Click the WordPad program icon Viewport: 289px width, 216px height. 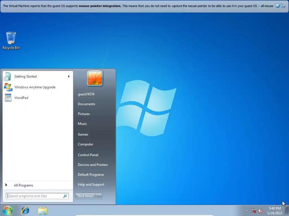tap(8, 98)
